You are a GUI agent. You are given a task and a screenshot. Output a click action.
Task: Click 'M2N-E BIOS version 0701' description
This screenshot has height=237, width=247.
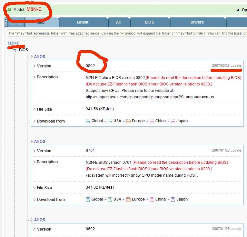pos(109,163)
